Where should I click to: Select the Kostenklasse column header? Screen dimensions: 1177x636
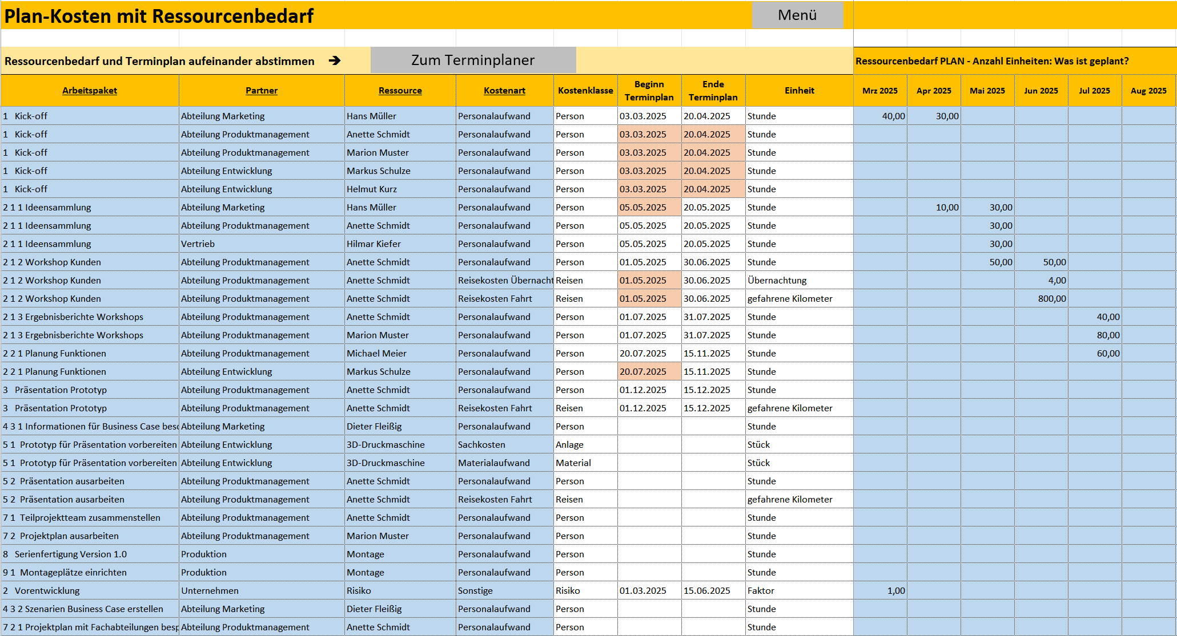coord(585,90)
